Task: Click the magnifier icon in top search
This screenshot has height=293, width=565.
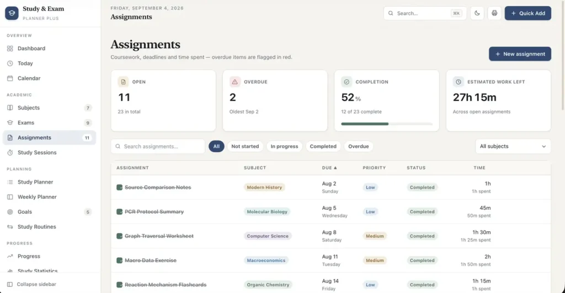Action: tap(391, 13)
